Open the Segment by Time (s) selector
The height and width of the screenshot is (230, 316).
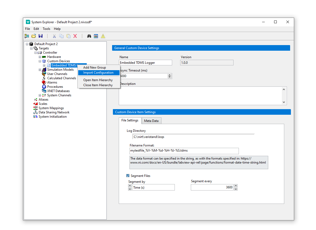pyautogui.click(x=153, y=187)
